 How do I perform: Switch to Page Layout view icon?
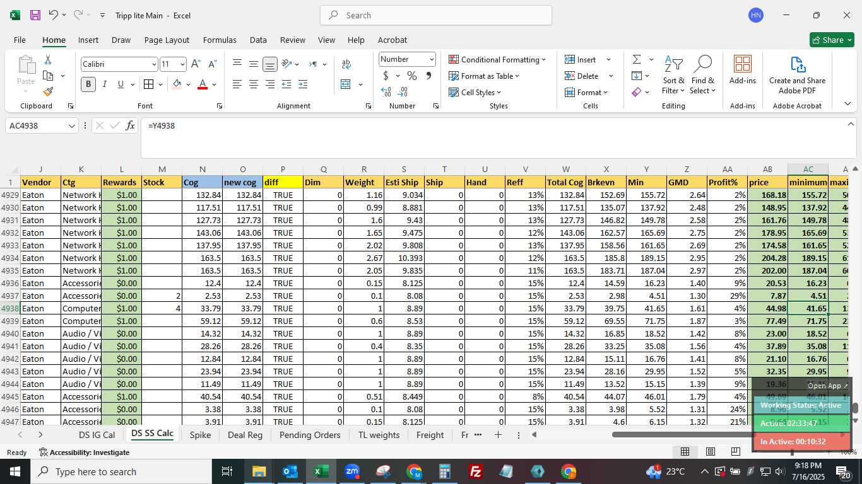(x=711, y=451)
